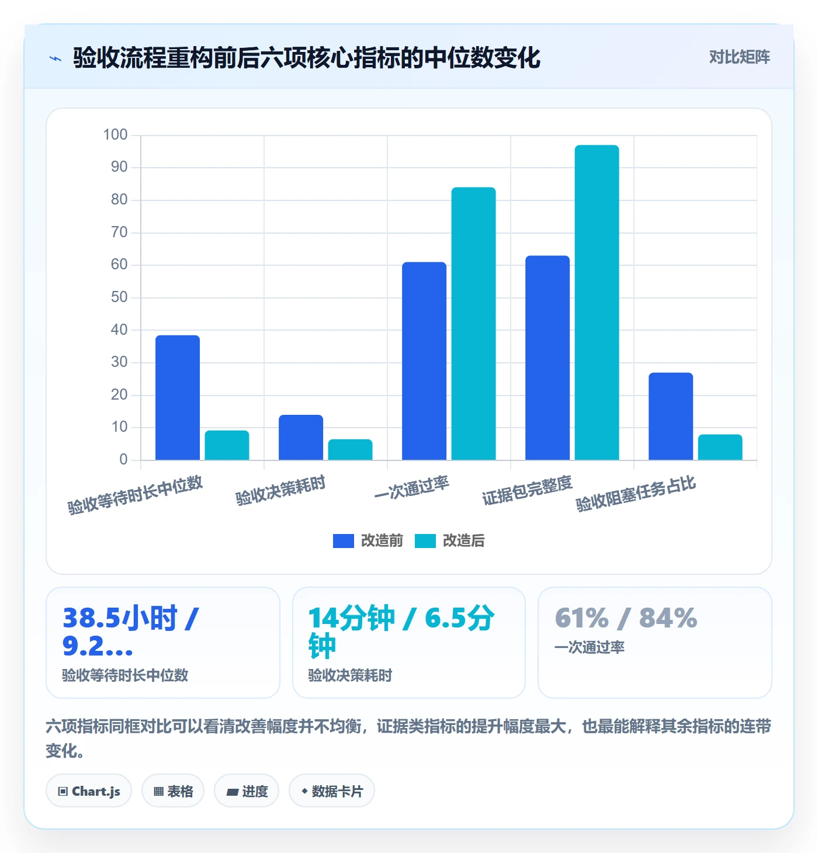Click the 对比矩阵 label in the header
Image resolution: width=818 pixels, height=853 pixels.
[x=739, y=57]
